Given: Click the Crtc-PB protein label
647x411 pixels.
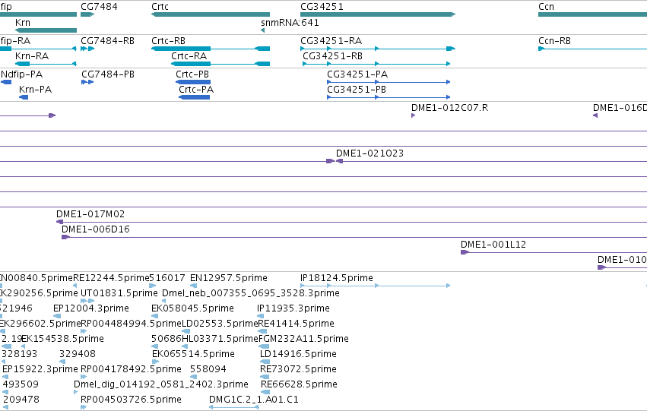Looking at the screenshot, I should point(192,74).
